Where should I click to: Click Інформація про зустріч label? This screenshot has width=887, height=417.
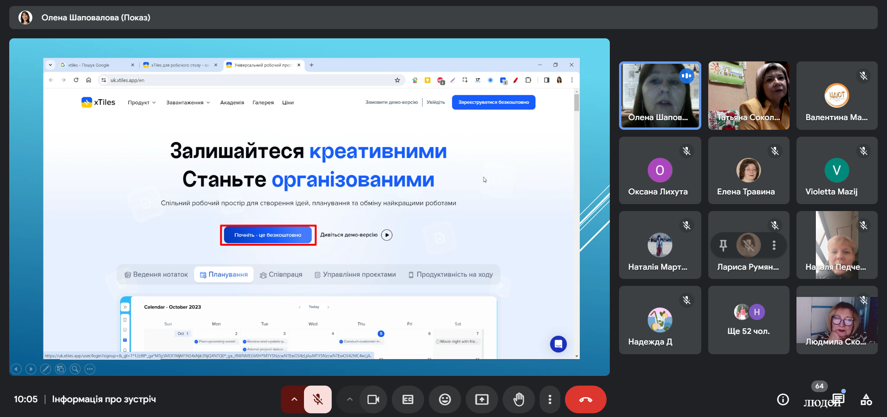click(x=104, y=399)
